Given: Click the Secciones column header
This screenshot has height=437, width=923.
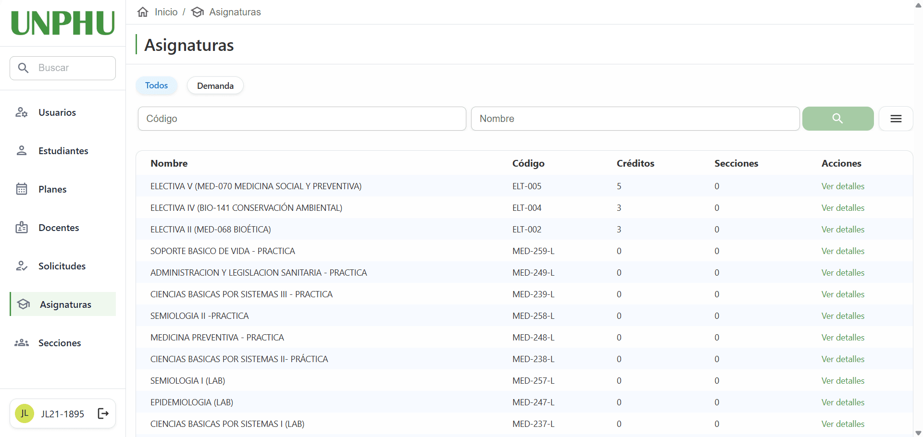Looking at the screenshot, I should tap(736, 163).
